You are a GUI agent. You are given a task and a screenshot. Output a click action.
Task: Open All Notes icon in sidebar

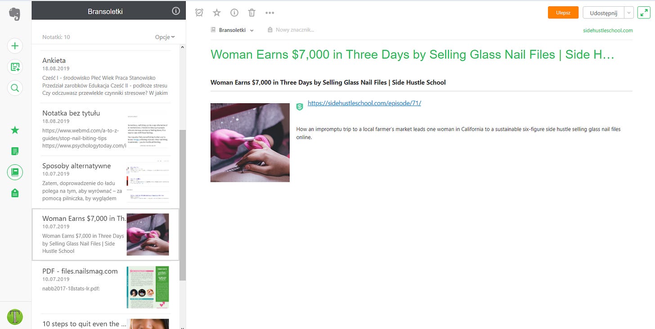tap(15, 151)
